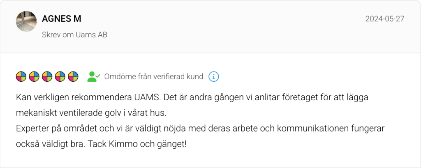Click the third rating circle icon
The image size is (421, 168).
pyautogui.click(x=47, y=76)
